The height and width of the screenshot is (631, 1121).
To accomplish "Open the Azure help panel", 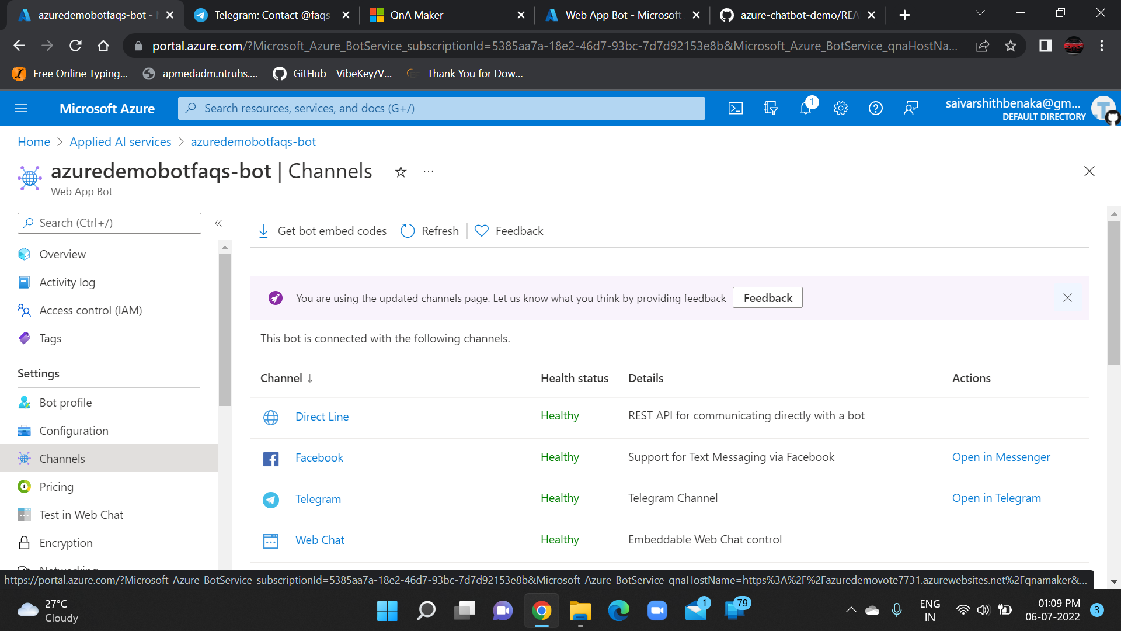I will [x=876, y=108].
